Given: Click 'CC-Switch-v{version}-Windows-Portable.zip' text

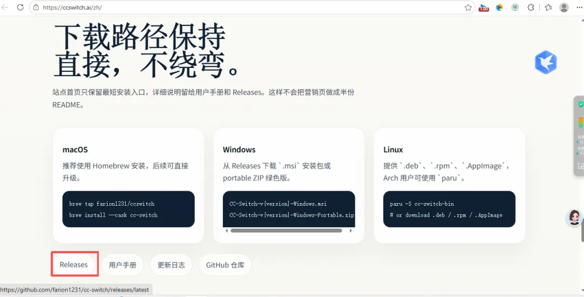Looking at the screenshot, I should click(x=291, y=215).
